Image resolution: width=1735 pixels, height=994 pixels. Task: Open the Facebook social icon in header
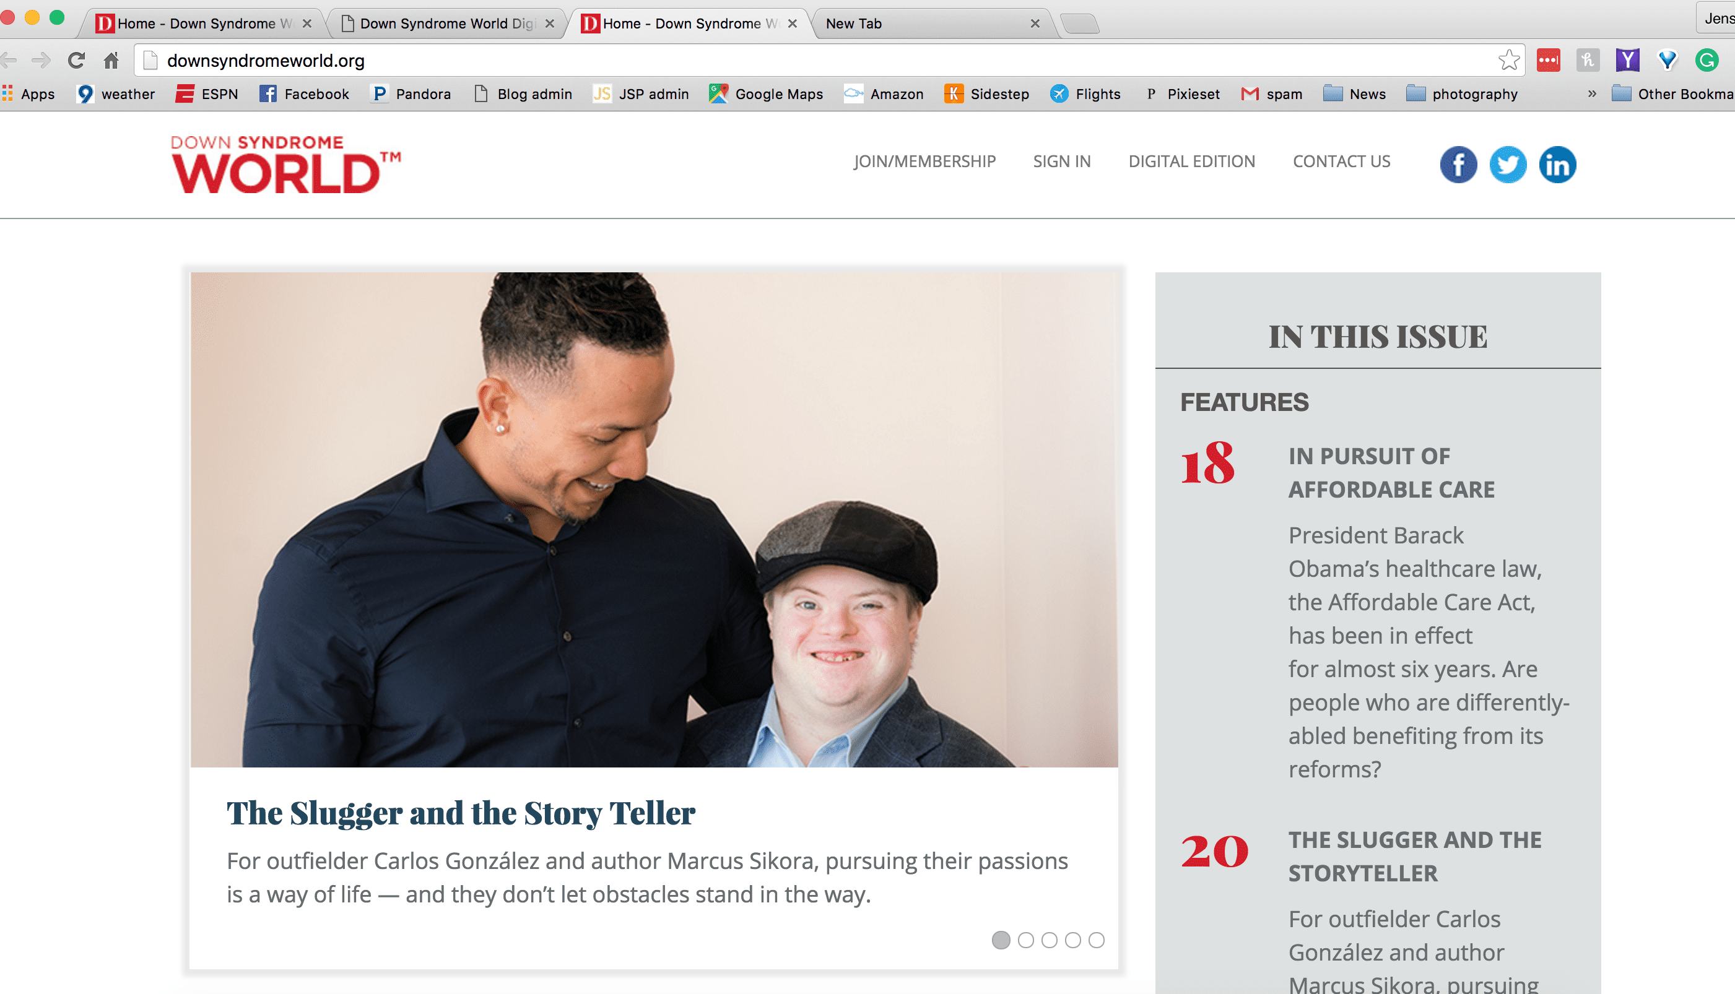pos(1458,165)
